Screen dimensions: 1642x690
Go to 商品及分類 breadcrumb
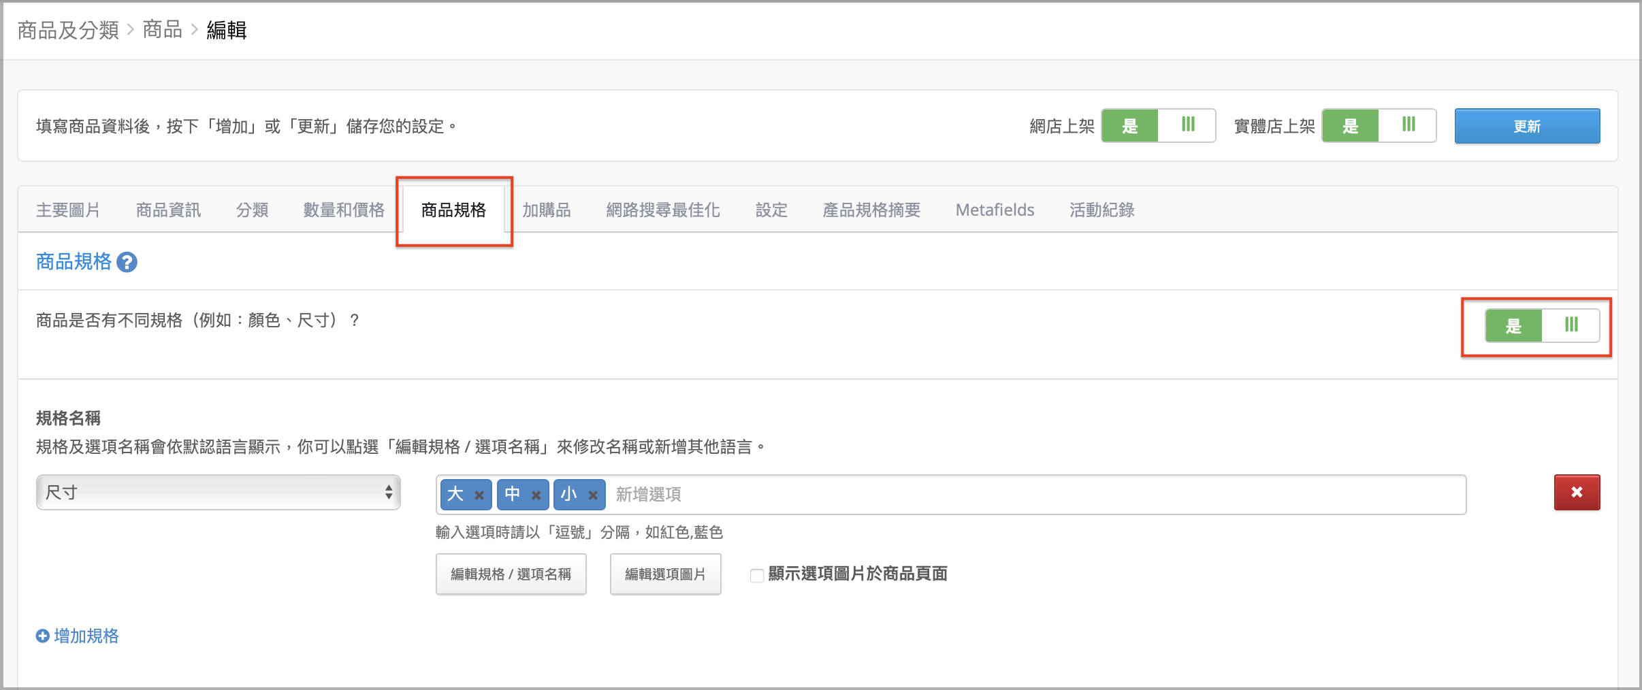click(x=68, y=30)
